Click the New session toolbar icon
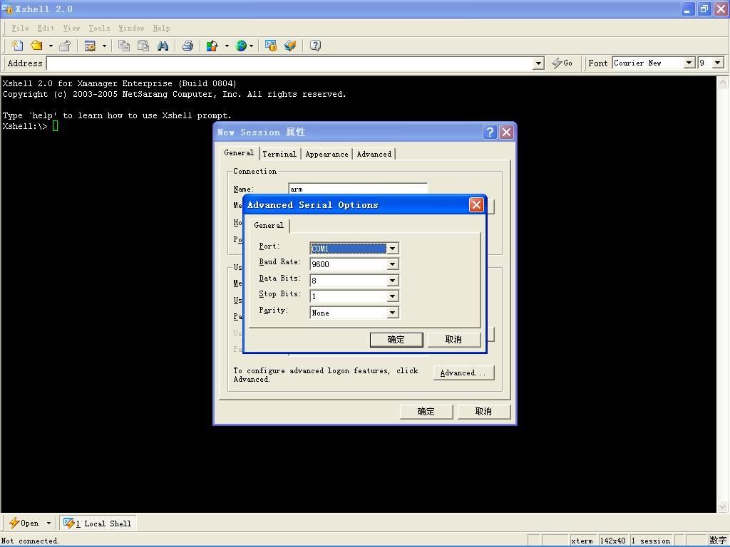This screenshot has width=730, height=547. (x=16, y=46)
